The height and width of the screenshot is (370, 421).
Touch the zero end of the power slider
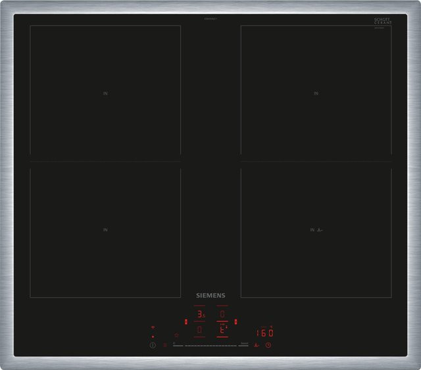[178, 345]
